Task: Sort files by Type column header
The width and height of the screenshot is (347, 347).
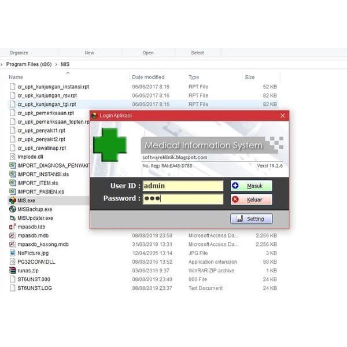Action: 194,77
